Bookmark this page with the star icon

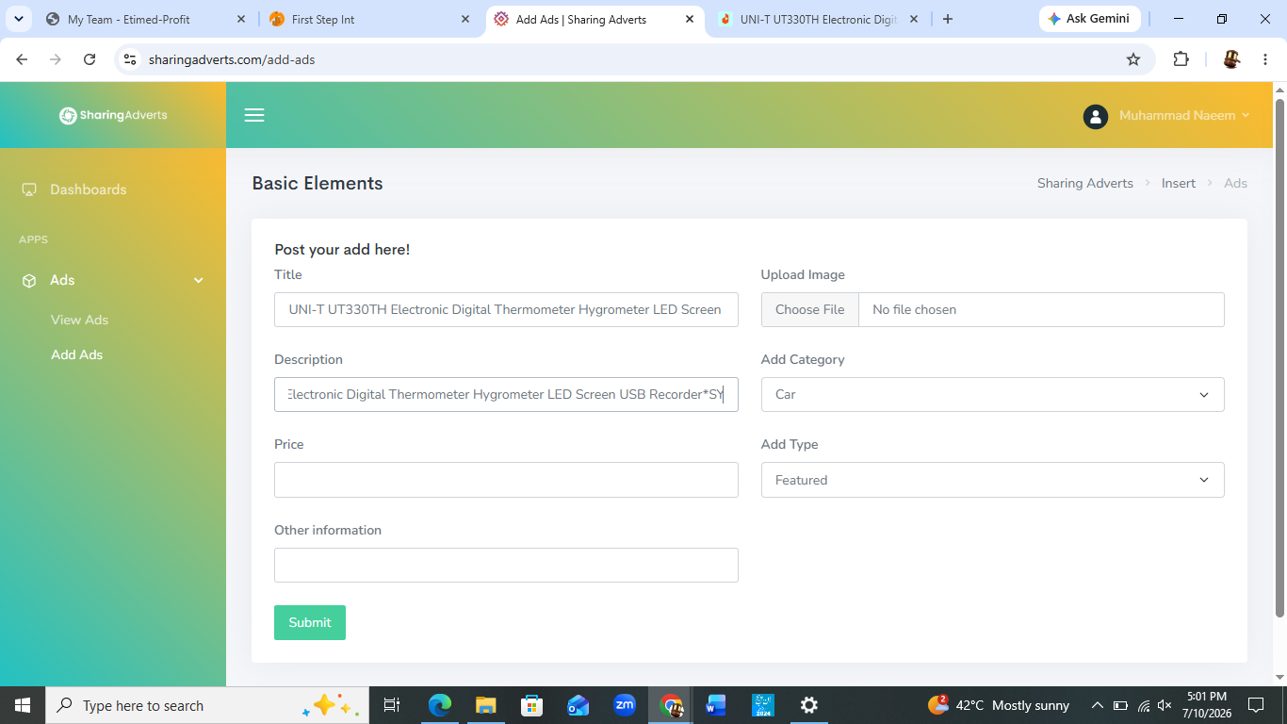[1133, 59]
